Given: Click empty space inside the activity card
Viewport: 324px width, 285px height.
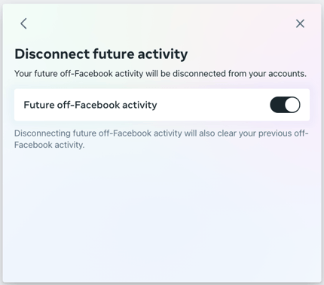Looking at the screenshot, I should coord(213,105).
